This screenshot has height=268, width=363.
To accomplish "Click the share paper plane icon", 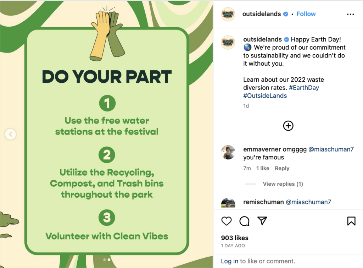I will tap(262, 221).
